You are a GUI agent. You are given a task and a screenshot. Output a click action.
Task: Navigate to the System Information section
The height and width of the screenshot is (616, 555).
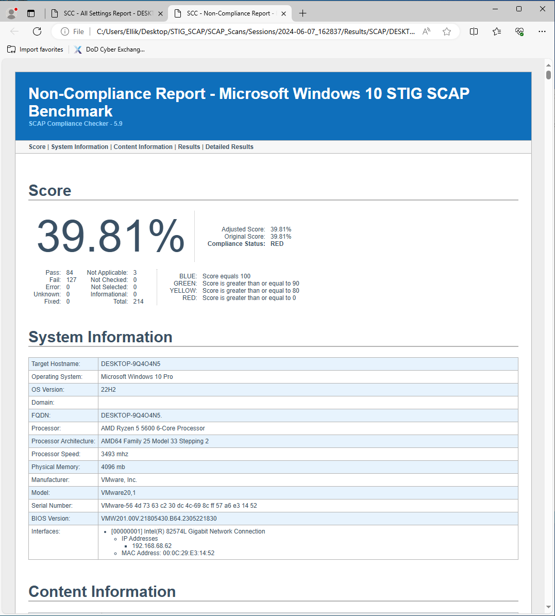click(79, 147)
